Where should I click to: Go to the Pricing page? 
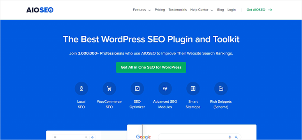coord(160,10)
